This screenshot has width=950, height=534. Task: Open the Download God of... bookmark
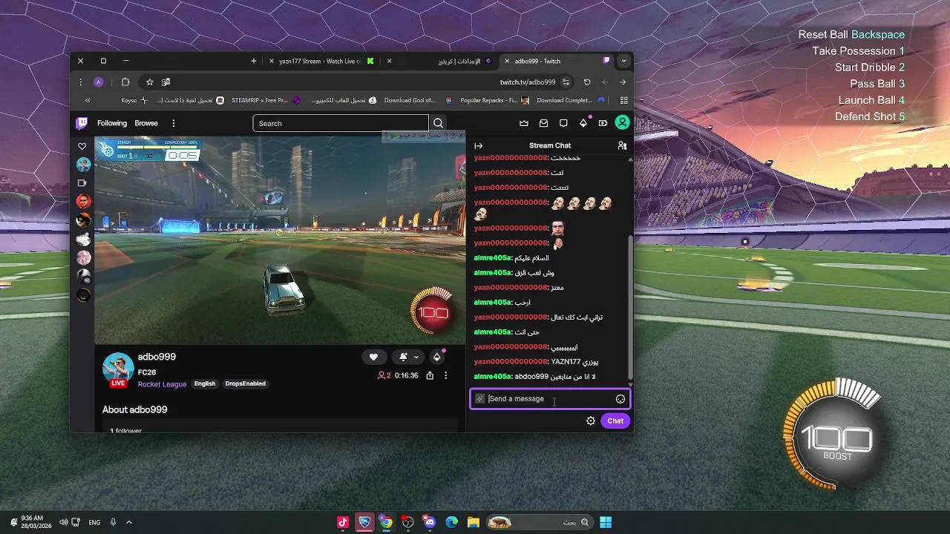(415, 100)
